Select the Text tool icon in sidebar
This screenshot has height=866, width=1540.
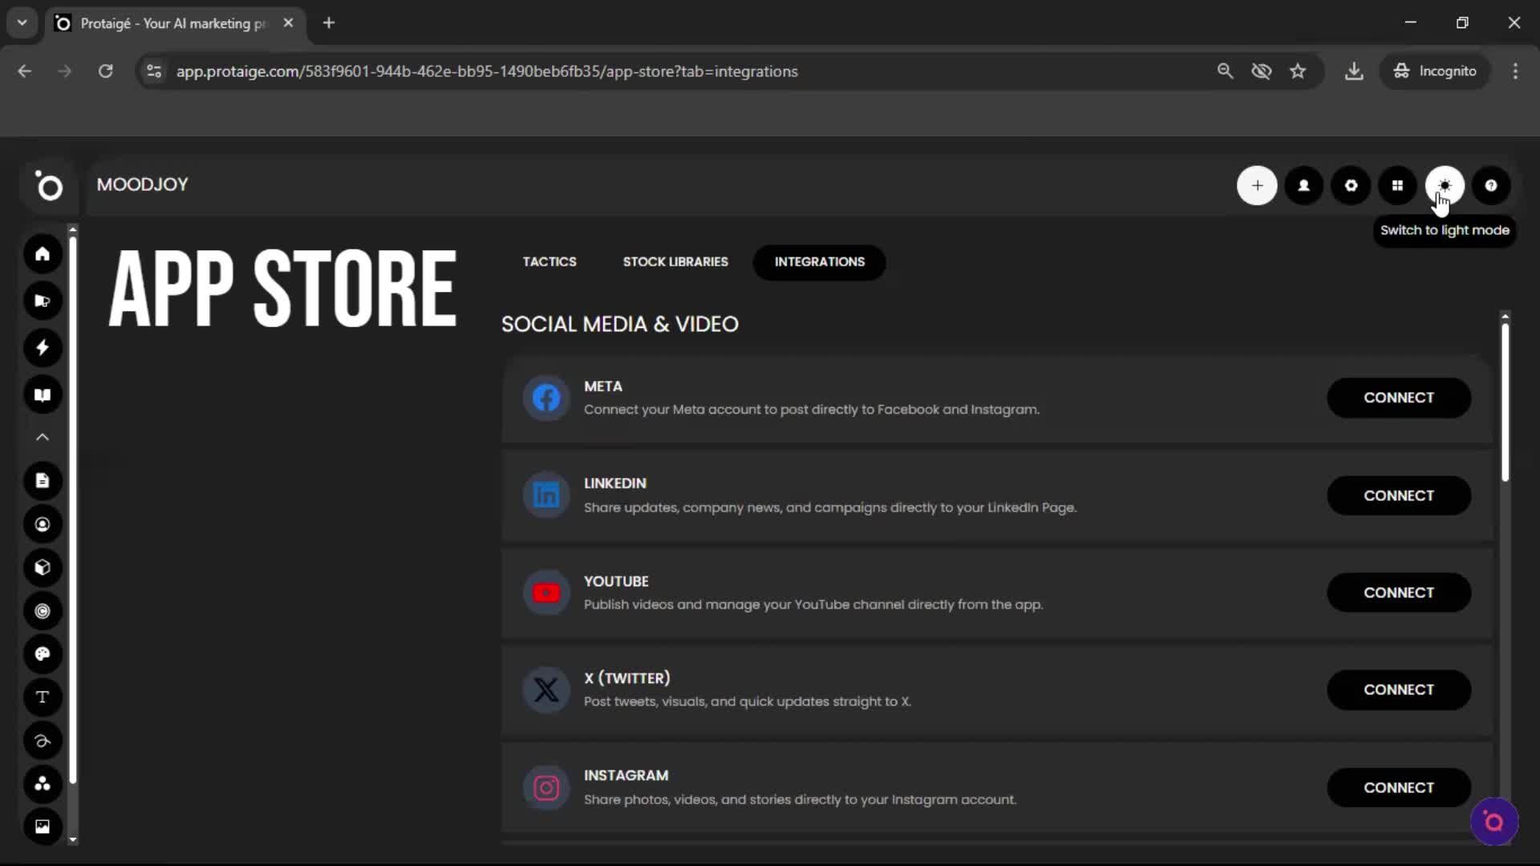[43, 698]
